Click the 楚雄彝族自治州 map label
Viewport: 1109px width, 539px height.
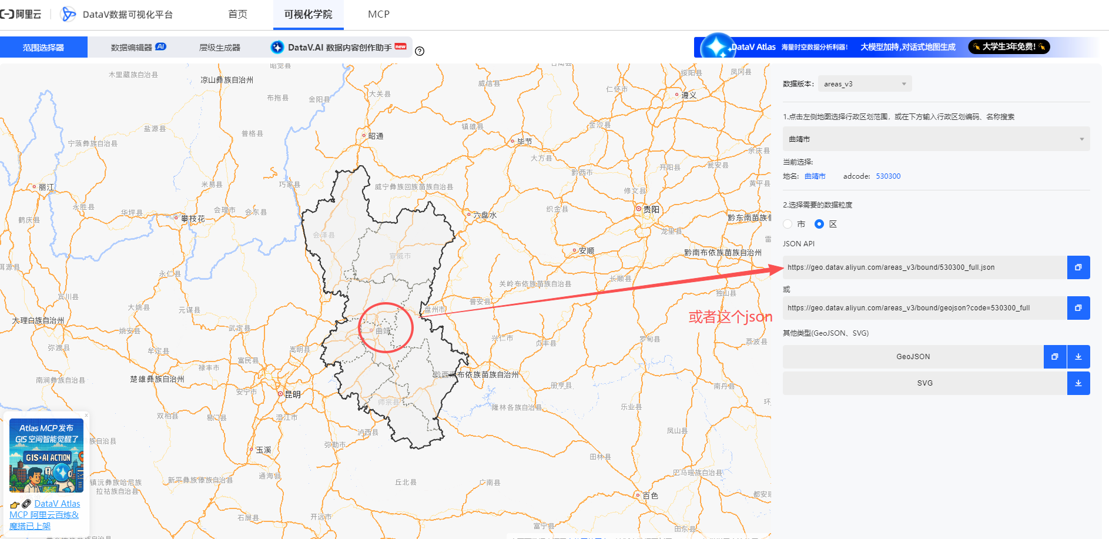tap(157, 379)
